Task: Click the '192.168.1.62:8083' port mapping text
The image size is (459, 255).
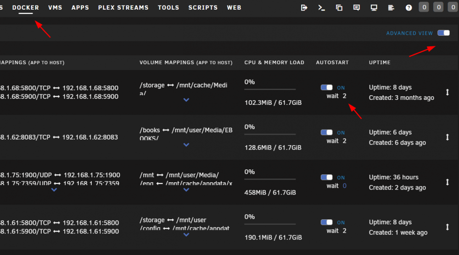Action: click(x=90, y=137)
